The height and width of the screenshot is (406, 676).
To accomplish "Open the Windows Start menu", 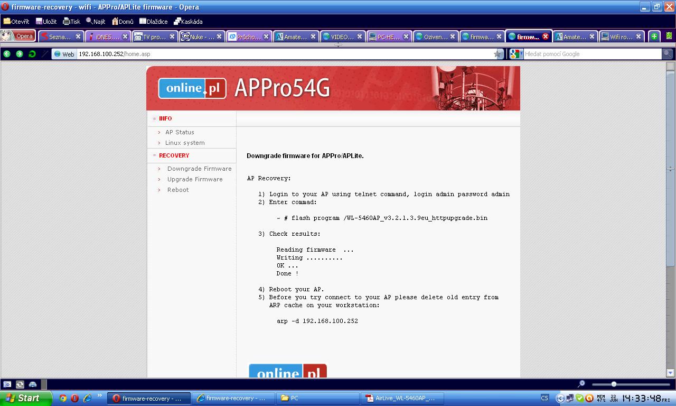I will pos(26,398).
